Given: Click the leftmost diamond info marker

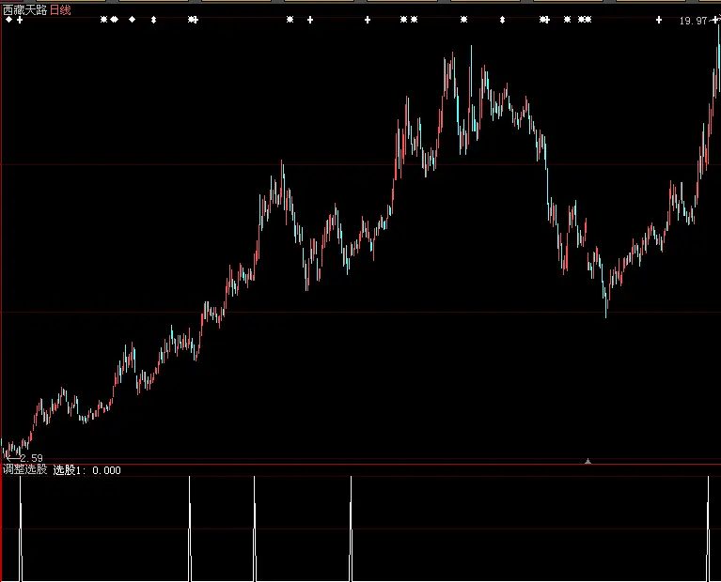Looking at the screenshot, I should (8, 20).
